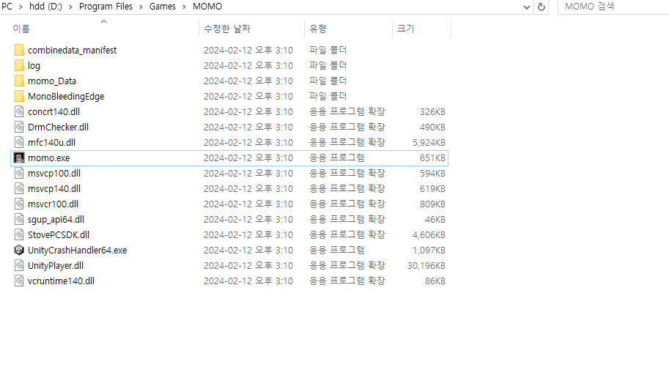Click the 30,196KB size value
Image resolution: width=669 pixels, height=378 pixels.
pyautogui.click(x=426, y=265)
